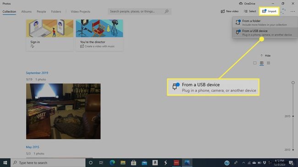This screenshot has width=298, height=167.
Task: Click Create a video with music link
Action: [97, 46]
